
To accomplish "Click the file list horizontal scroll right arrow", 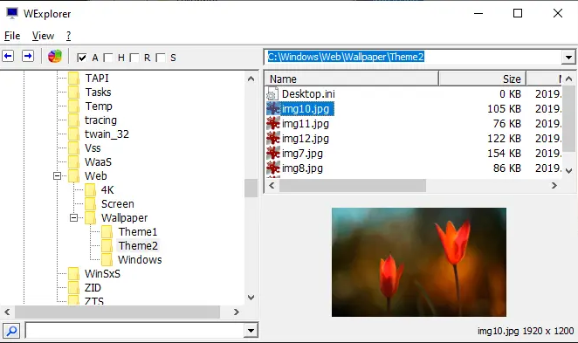I will pyautogui.click(x=554, y=185).
